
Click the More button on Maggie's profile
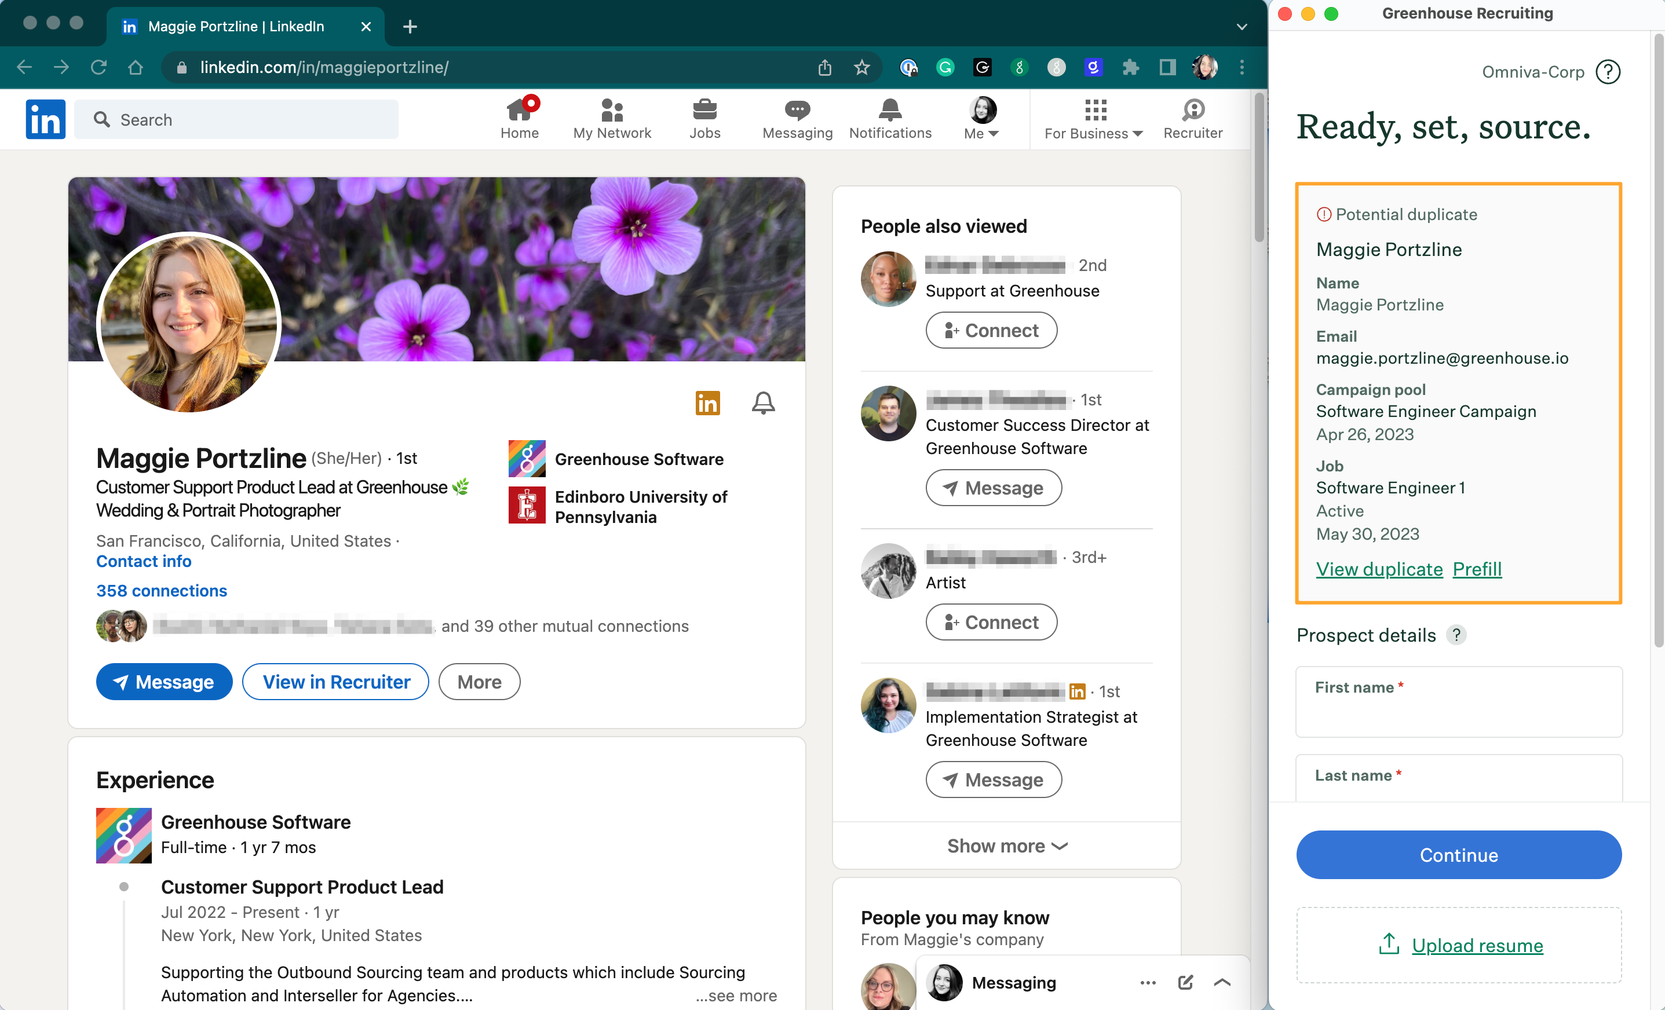point(477,682)
